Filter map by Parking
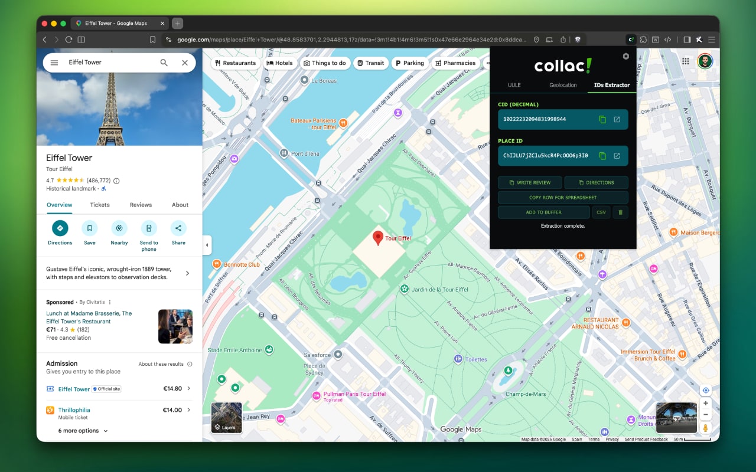The height and width of the screenshot is (472, 756). pos(410,63)
